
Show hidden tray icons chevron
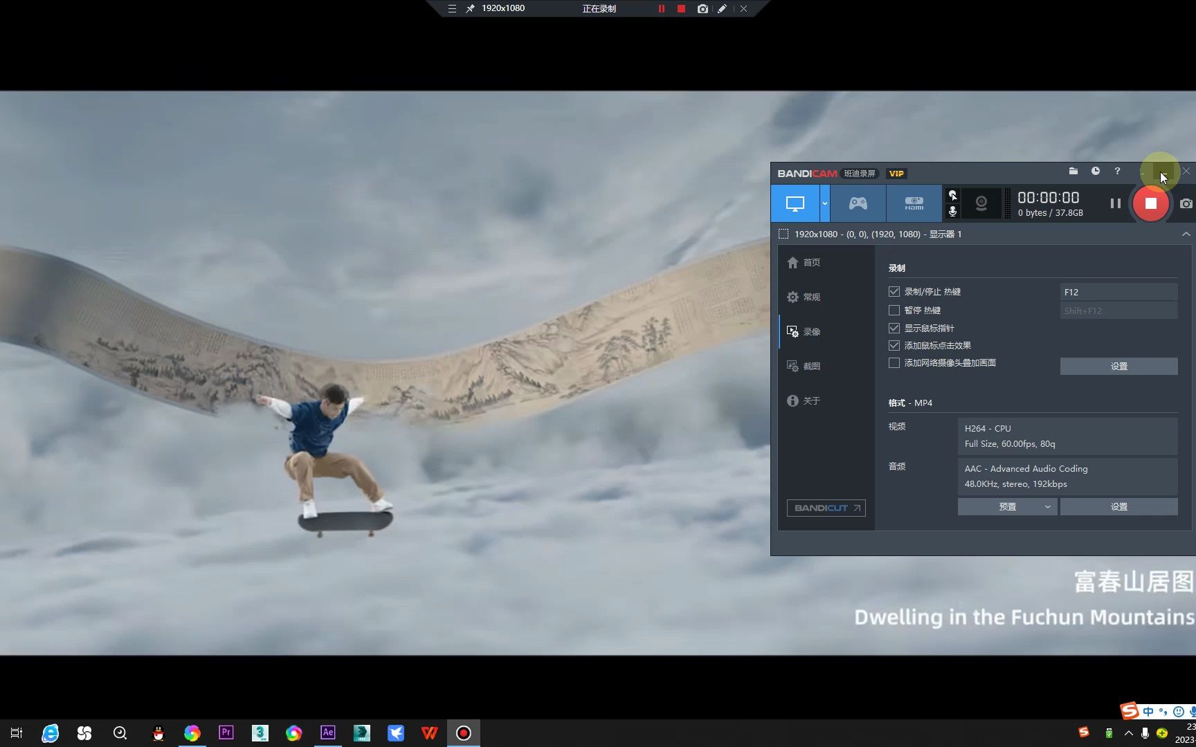pyautogui.click(x=1129, y=733)
